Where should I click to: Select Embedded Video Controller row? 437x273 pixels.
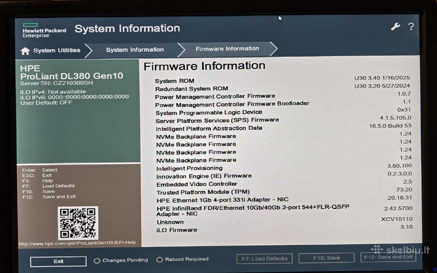click(x=284, y=183)
